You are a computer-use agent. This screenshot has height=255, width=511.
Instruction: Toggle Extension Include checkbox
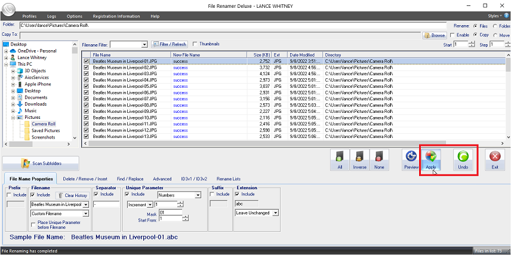[237, 194]
